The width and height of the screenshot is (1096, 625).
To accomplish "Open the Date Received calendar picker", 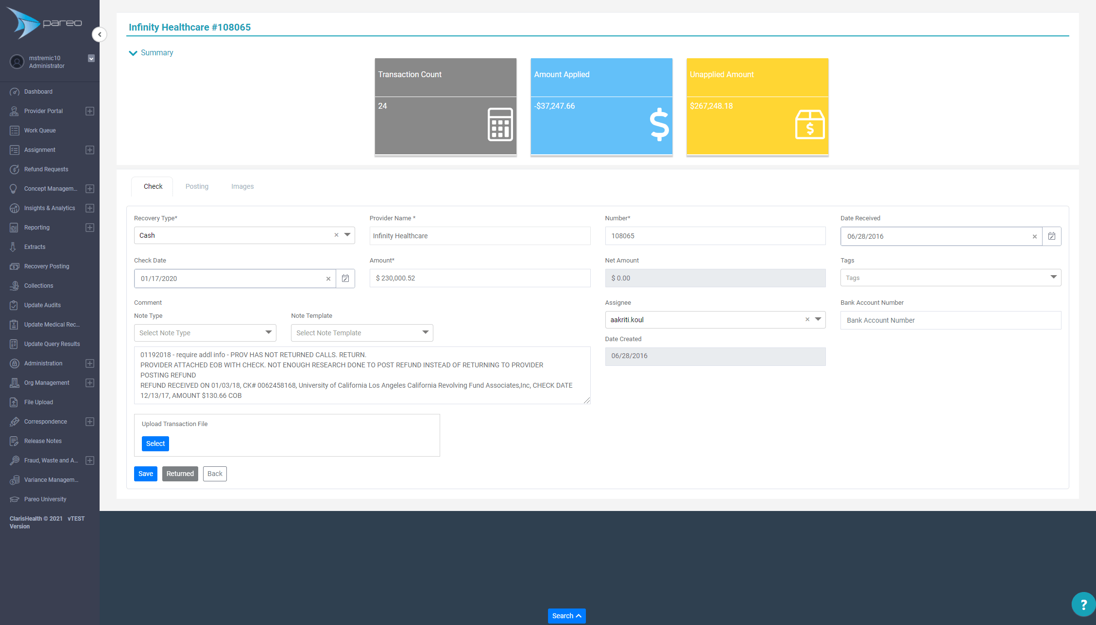I will click(x=1052, y=236).
